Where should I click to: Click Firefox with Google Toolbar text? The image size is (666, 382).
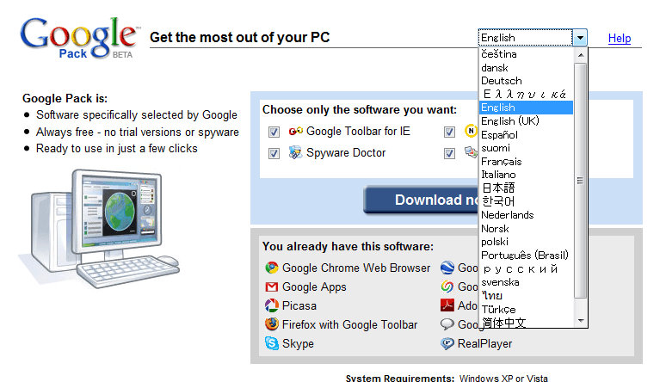tap(349, 324)
